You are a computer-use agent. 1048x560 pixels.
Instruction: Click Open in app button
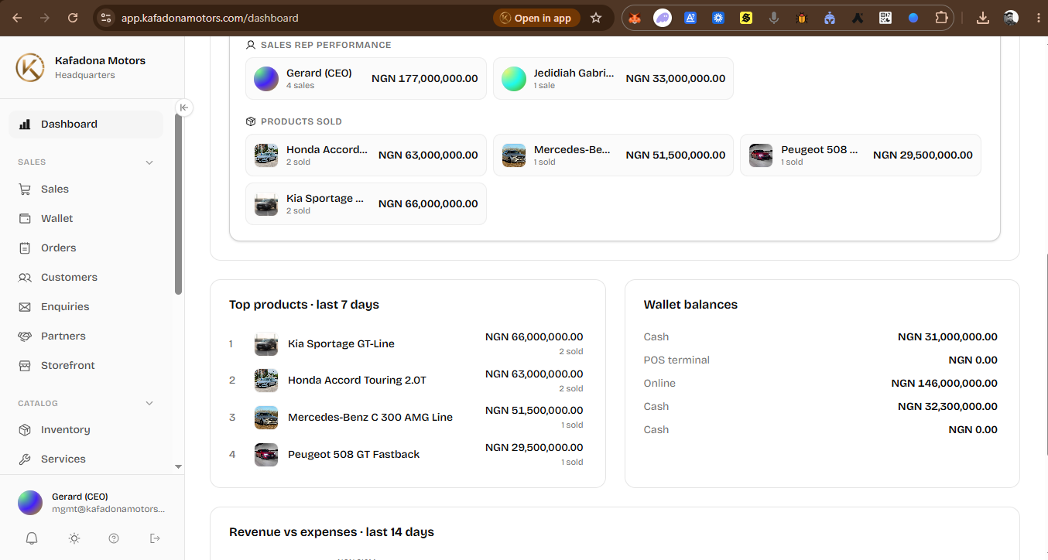pyautogui.click(x=536, y=18)
